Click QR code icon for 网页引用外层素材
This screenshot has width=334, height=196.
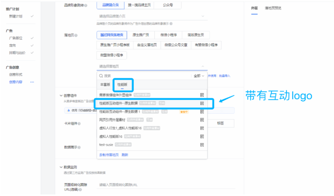(x=202, y=120)
